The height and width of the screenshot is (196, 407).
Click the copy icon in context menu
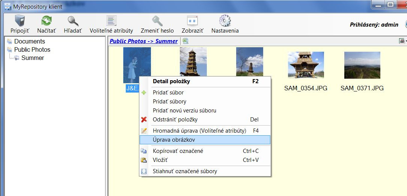point(144,151)
